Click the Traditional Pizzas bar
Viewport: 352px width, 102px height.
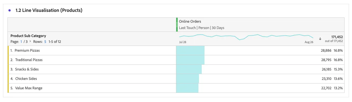[x=190, y=60]
